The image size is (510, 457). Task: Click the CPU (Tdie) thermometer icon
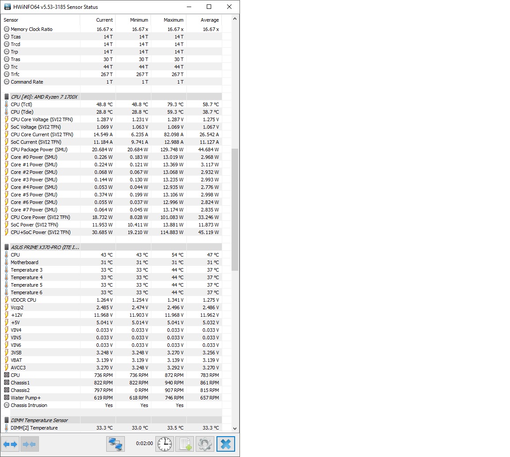(x=7, y=112)
